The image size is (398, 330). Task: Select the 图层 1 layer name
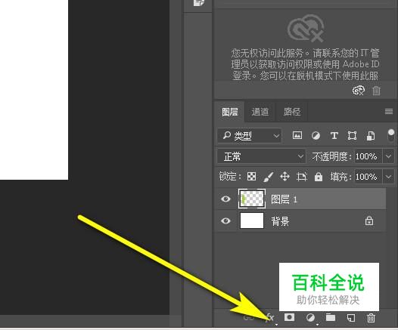pos(284,199)
